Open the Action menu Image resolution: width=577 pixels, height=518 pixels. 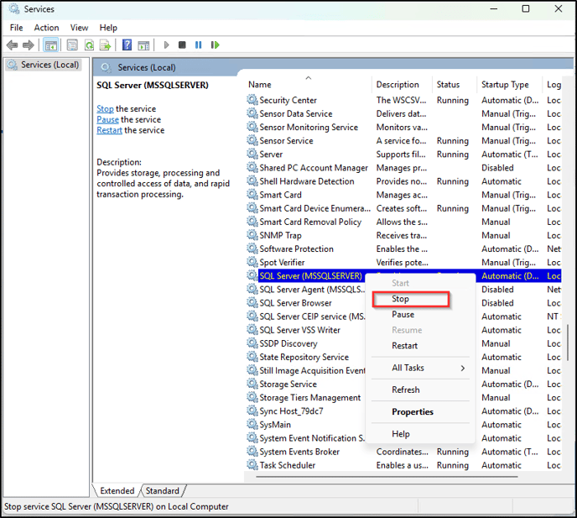(x=46, y=28)
